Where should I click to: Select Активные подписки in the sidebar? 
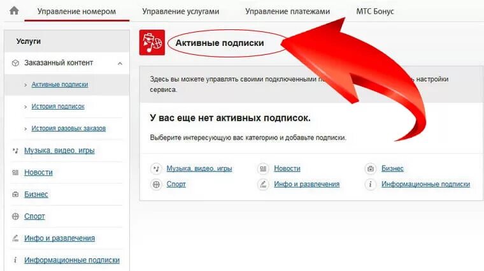tap(60, 84)
